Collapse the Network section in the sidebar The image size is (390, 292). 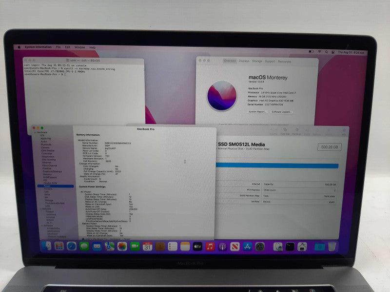(x=41, y=209)
